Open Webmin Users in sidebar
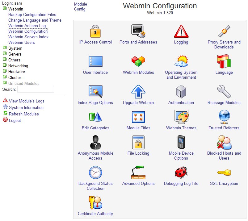Screen dimensions: 248x221 [x=22, y=42]
